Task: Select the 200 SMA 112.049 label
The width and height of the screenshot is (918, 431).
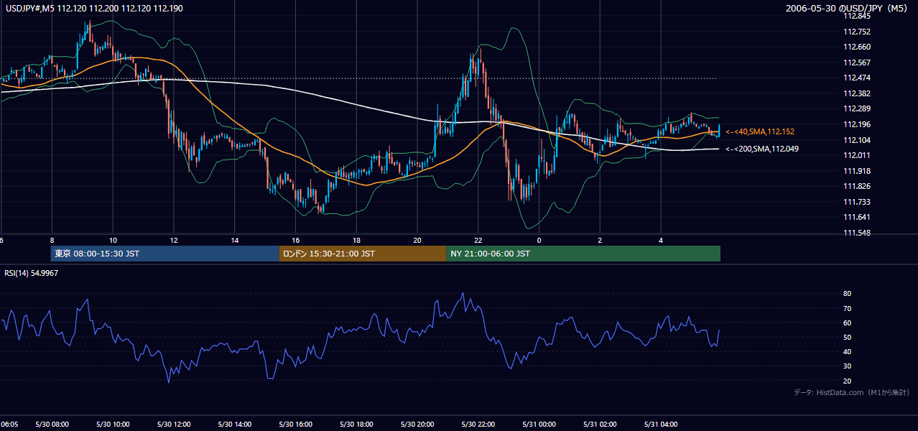Action: (x=761, y=149)
